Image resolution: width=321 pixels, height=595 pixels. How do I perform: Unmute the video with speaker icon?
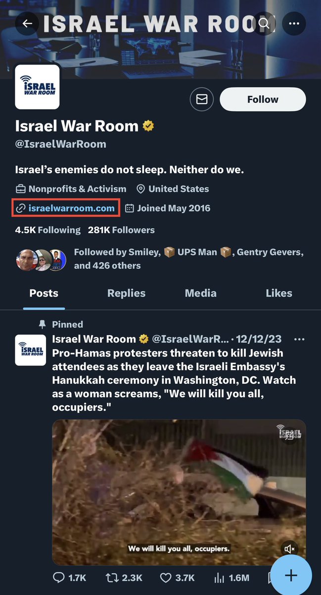point(290,548)
